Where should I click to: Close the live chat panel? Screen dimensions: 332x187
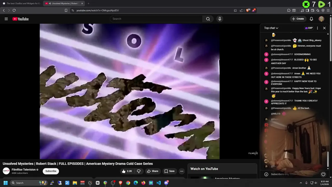point(324,28)
